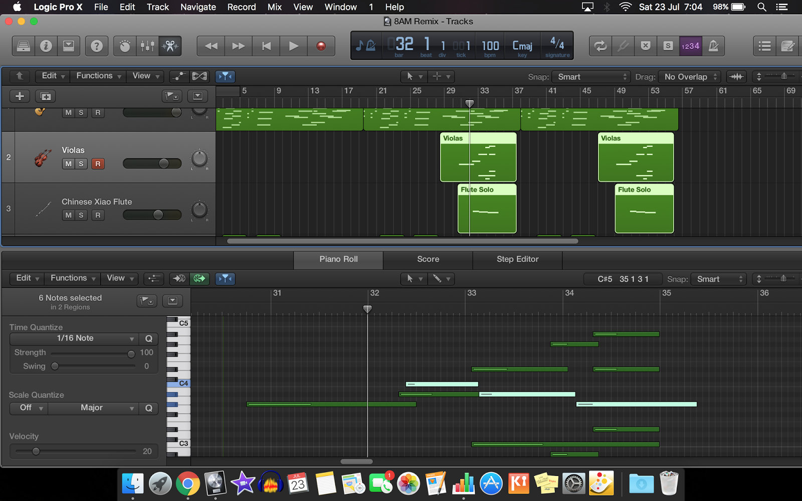Open Finder from the Dock

click(133, 484)
